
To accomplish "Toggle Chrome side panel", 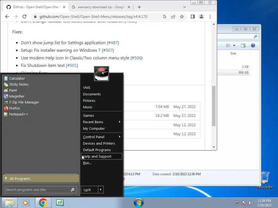I will click(x=193, y=17).
